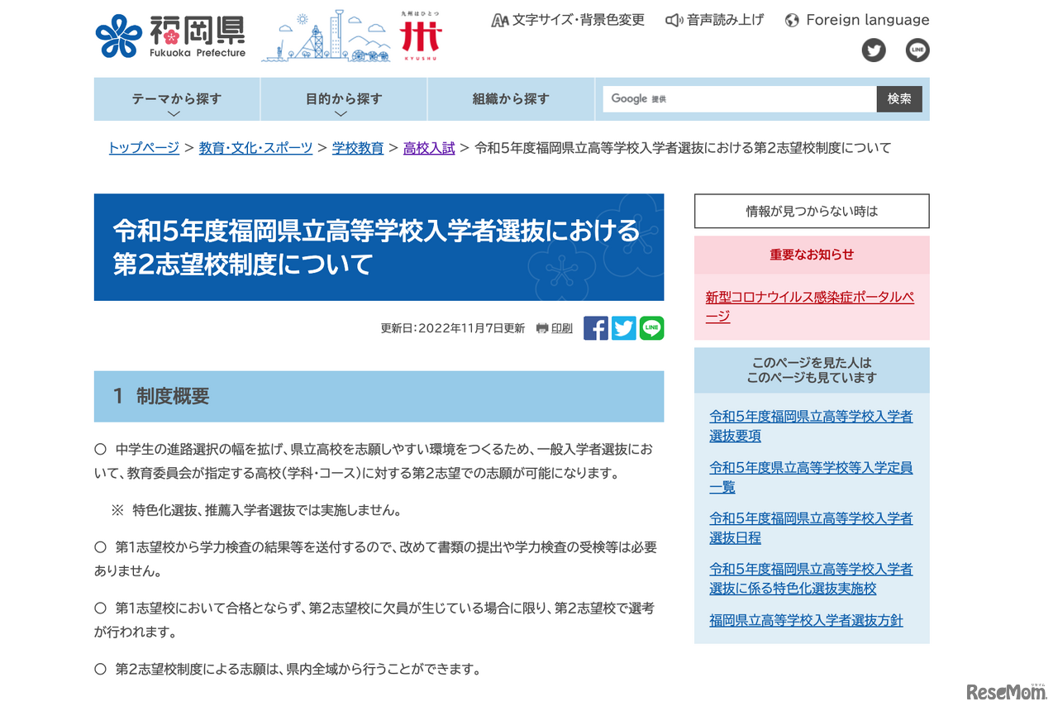The image size is (1058, 711).
Task: Expand the 目的から探す menu
Action: [344, 99]
